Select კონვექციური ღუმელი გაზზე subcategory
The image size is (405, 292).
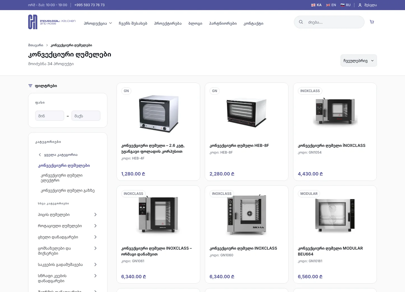click(68, 190)
